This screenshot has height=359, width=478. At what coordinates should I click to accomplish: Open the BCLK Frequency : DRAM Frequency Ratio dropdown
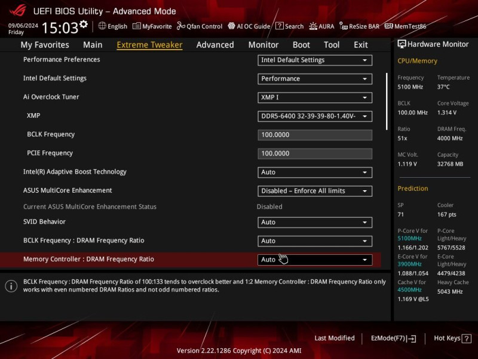pos(315,241)
